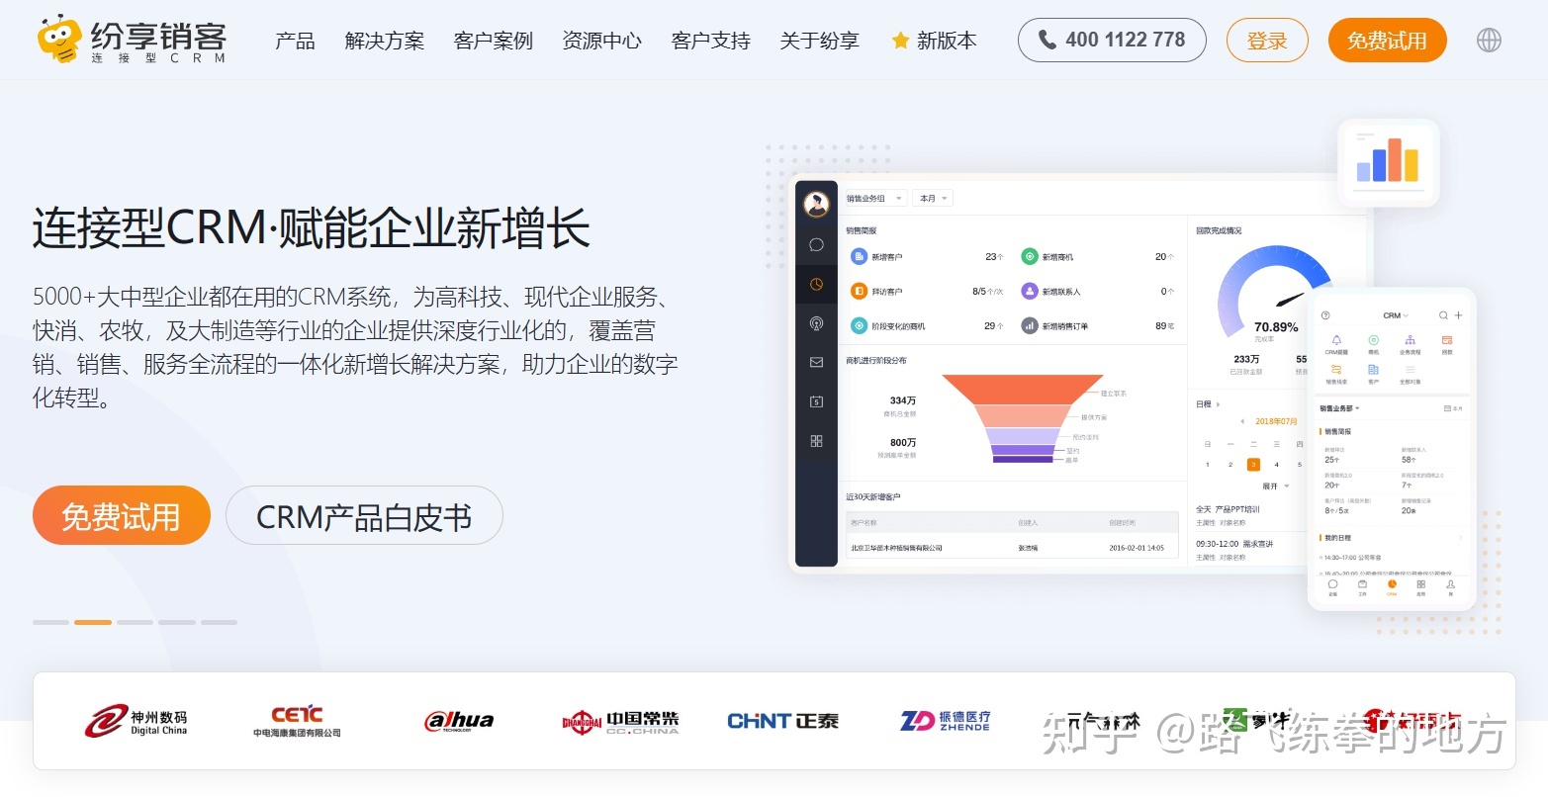This screenshot has width=1548, height=797.
Task: Click the globe language icon in the header
Action: tap(1489, 40)
